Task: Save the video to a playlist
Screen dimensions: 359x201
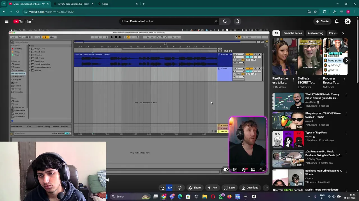Action: click(229, 188)
